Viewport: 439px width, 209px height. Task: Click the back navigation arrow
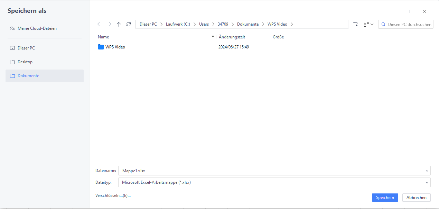click(100, 24)
